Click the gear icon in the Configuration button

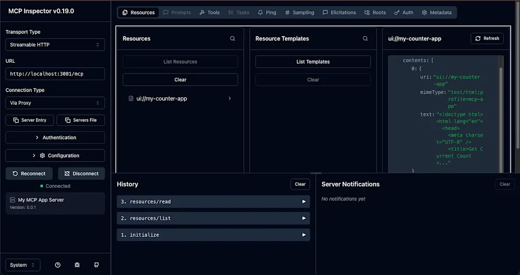(x=42, y=155)
